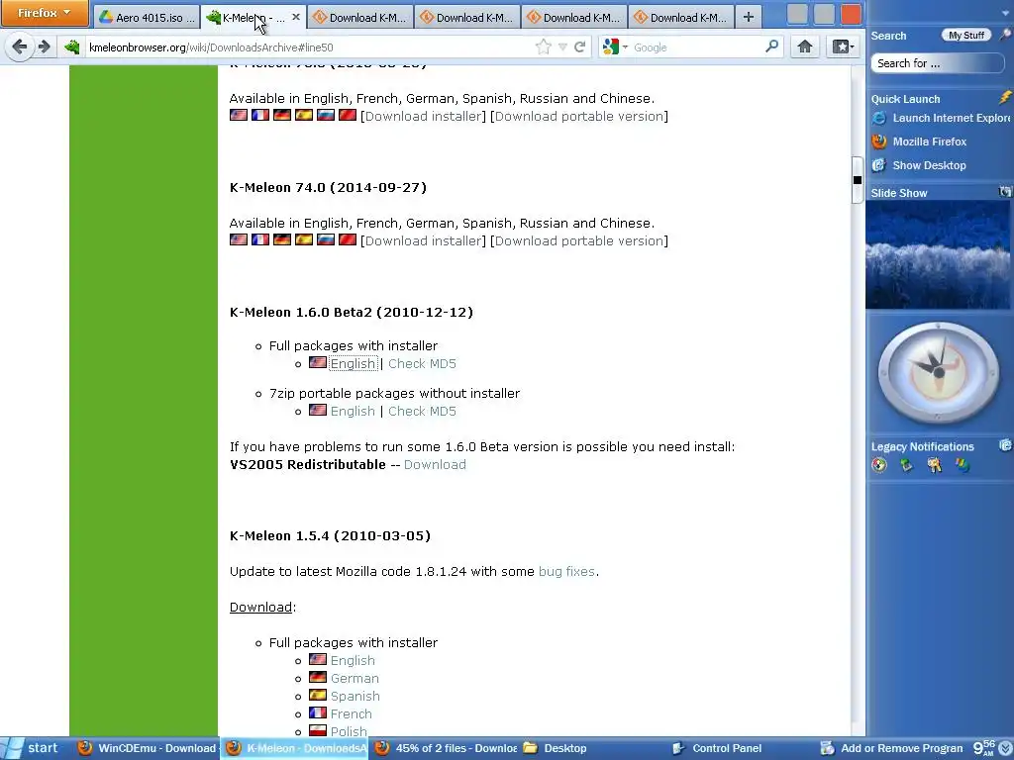Open the bug fixes link
The height and width of the screenshot is (760, 1014).
click(x=566, y=572)
